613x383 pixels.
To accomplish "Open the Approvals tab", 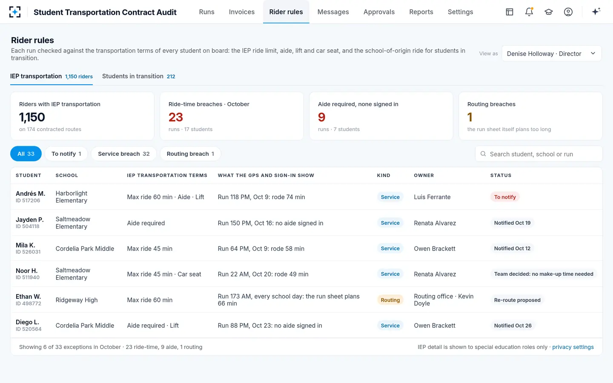I will coord(379,12).
